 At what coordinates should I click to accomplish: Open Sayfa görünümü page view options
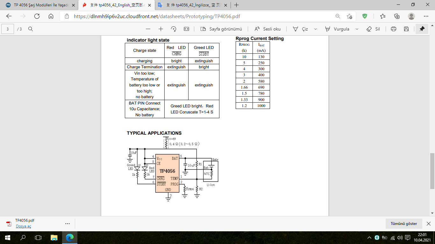pos(221,29)
